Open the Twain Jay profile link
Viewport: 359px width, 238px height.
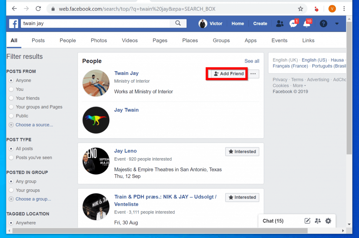(x=126, y=73)
